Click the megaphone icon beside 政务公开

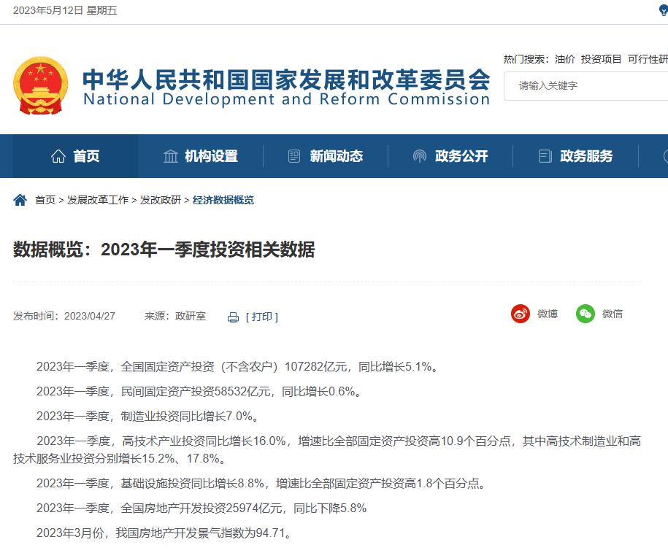pos(419,155)
